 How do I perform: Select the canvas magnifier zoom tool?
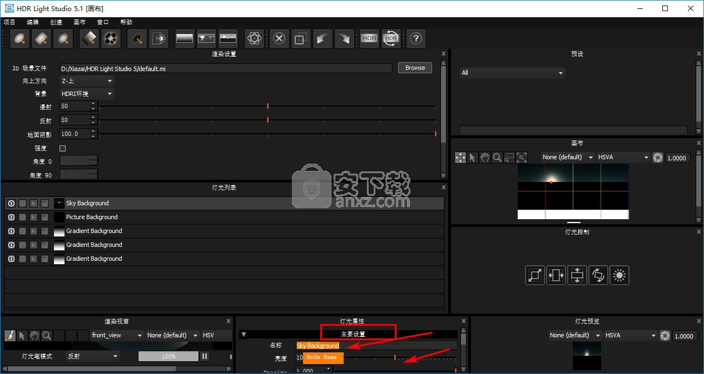pyautogui.click(x=497, y=158)
